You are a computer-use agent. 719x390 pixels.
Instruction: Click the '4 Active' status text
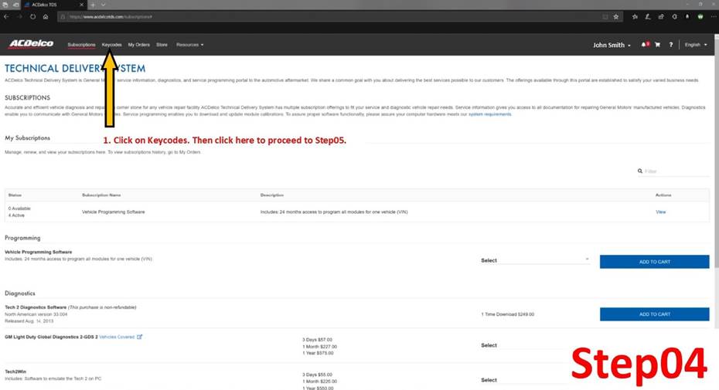click(x=16, y=215)
